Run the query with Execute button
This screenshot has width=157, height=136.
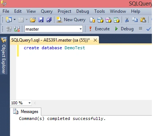tap(99, 29)
